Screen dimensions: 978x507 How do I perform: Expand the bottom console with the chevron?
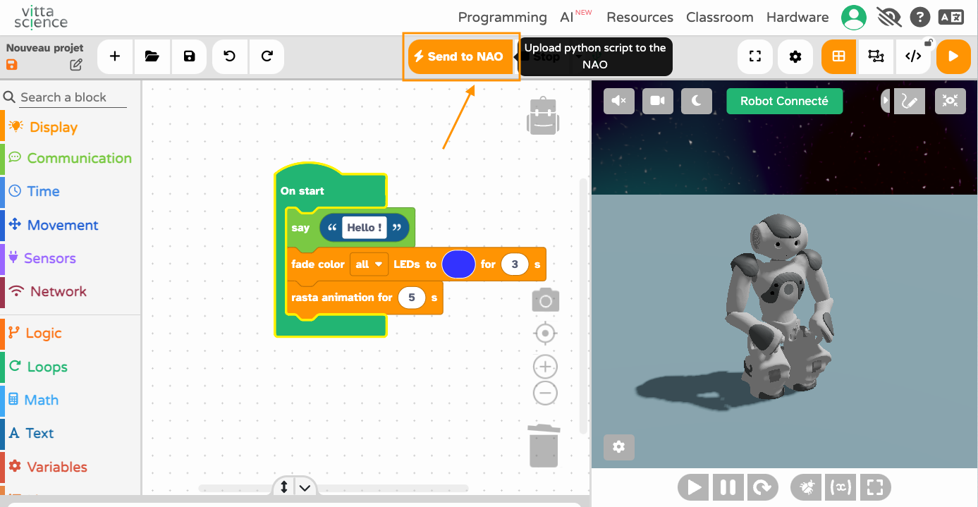click(x=305, y=487)
